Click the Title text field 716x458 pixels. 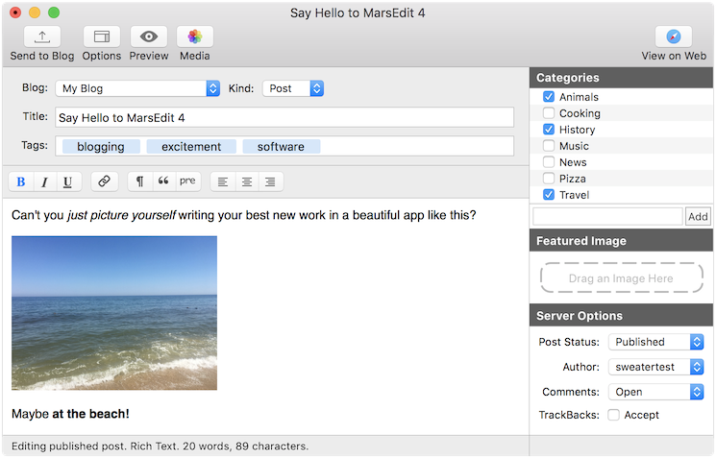pos(284,117)
